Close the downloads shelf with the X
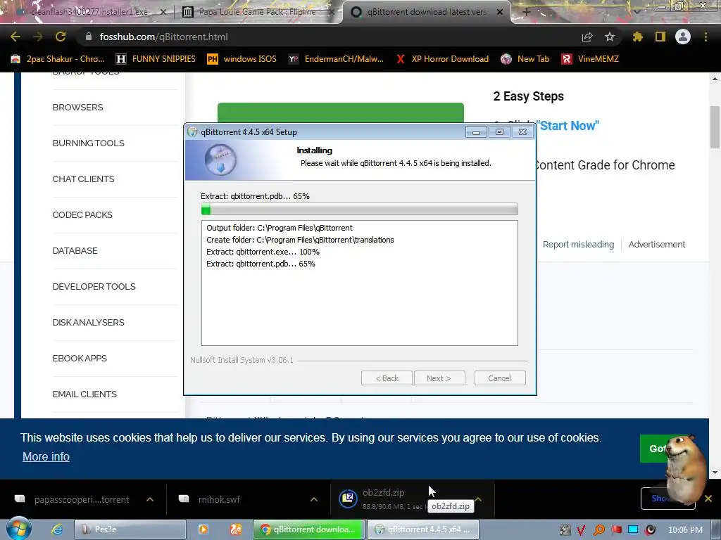 click(708, 499)
